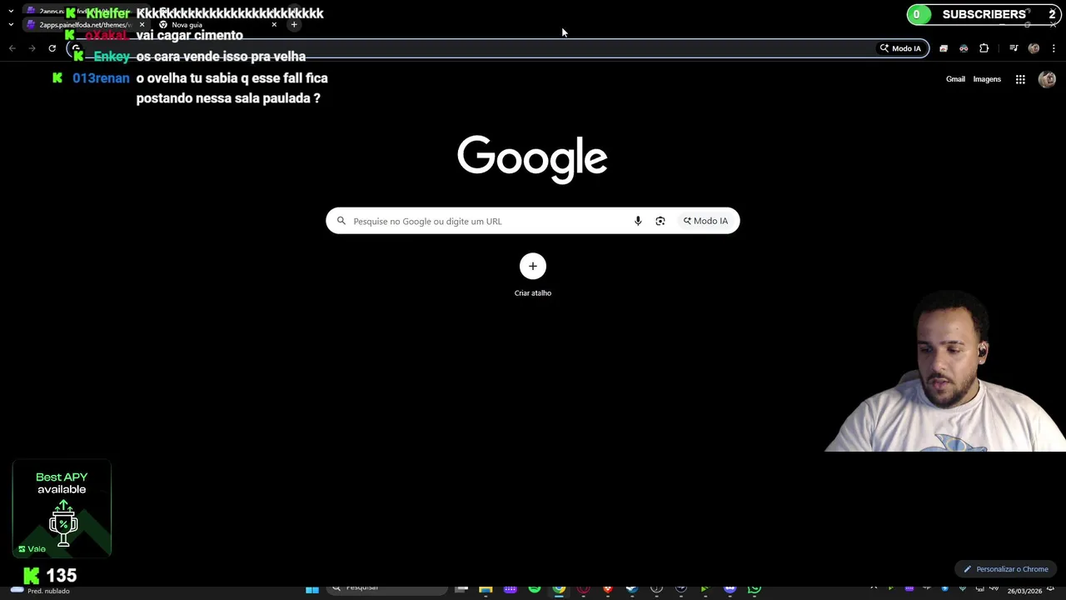Open the Windows Start menu
Image resolution: width=1066 pixels, height=600 pixels.
point(312,589)
